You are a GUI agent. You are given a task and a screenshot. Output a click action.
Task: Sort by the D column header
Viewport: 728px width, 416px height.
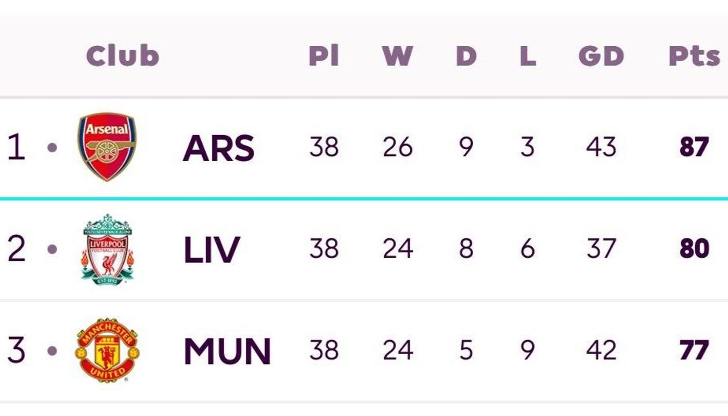466,56
